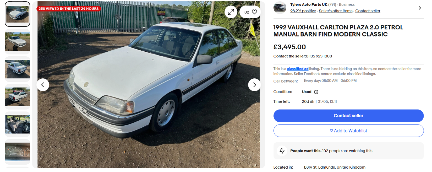Select the first thumbnail of the white car

click(18, 14)
